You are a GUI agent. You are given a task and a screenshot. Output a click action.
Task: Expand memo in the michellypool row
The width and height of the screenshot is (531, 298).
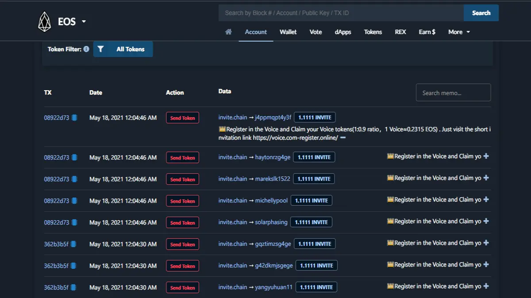click(486, 199)
